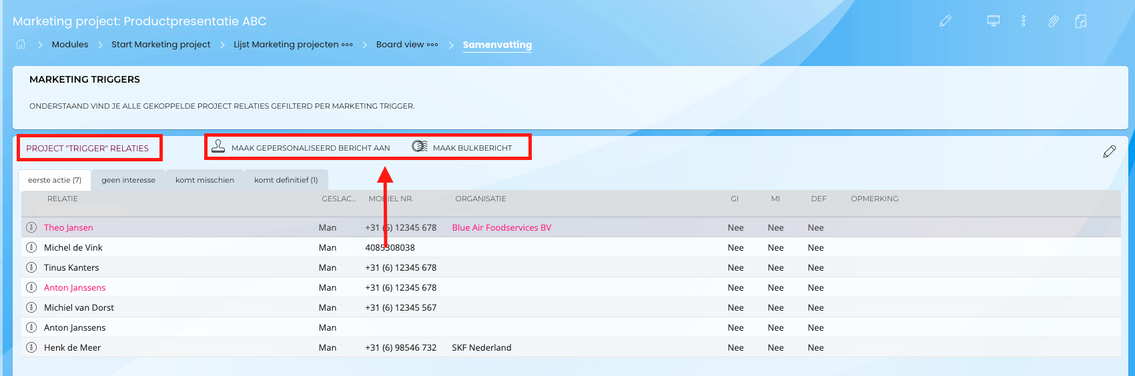Viewport: 1135px width, 376px height.
Task: Open info icon for Tinus Kanters
Action: [x=31, y=267]
